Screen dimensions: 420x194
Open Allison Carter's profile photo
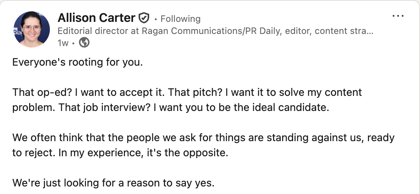(x=32, y=29)
